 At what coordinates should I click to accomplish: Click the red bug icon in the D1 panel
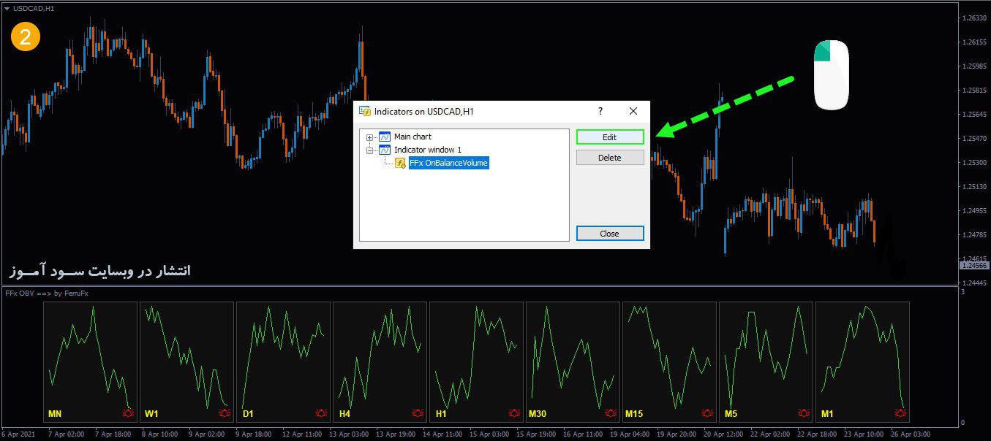pos(321,414)
